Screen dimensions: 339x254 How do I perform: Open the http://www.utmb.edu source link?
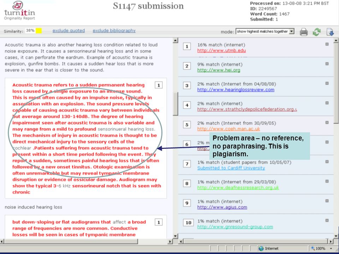click(x=221, y=50)
